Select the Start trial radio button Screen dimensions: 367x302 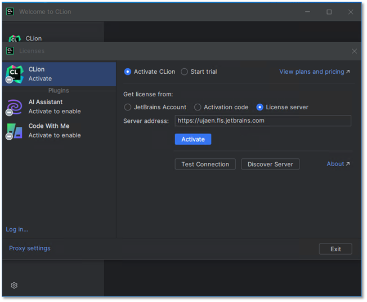[x=184, y=72]
